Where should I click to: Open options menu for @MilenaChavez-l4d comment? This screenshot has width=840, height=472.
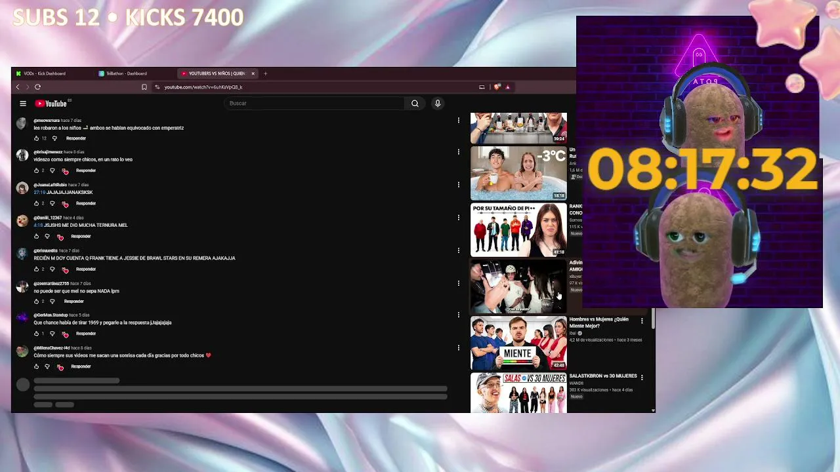(458, 347)
